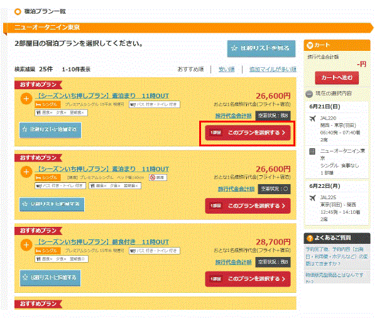Click the airplane icon next to JAL225
377x318 pixels.
[312, 198]
